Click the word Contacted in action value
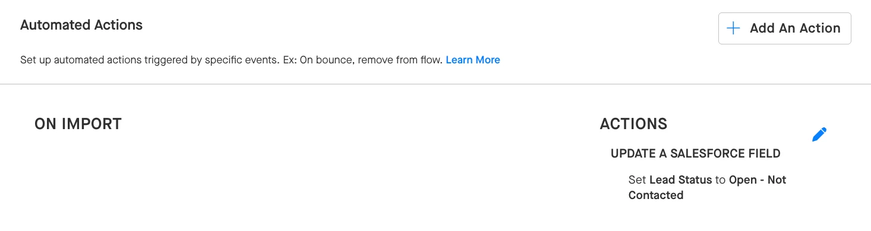The height and width of the screenshot is (231, 871). tap(656, 195)
